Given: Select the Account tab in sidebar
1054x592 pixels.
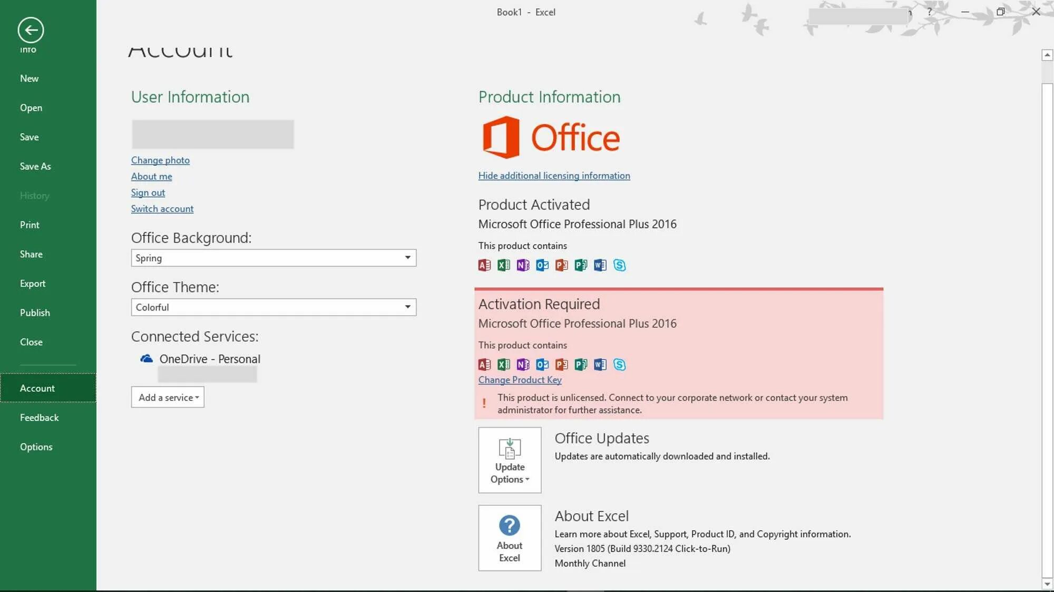Looking at the screenshot, I should pos(48,388).
